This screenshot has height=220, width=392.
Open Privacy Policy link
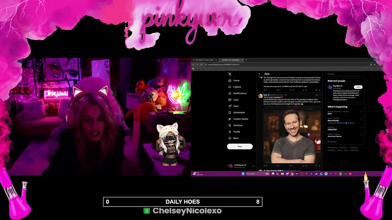pos(343,148)
